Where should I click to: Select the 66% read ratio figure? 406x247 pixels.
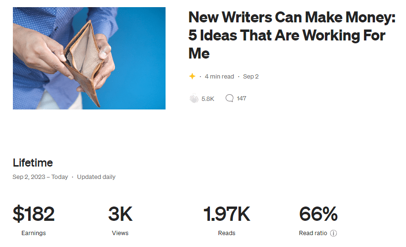click(x=318, y=214)
